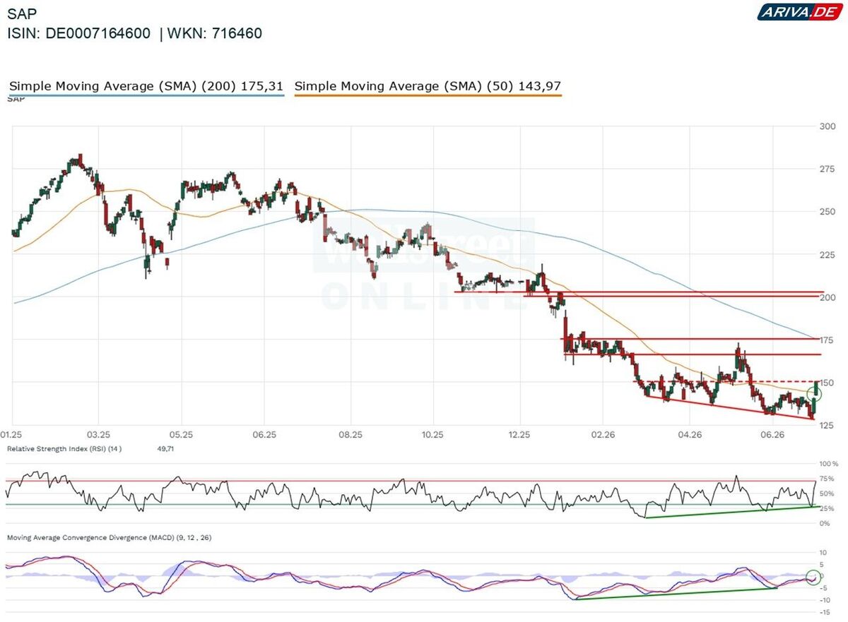Click the ISIN DE0007164600 text
848x622 pixels.
[x=79, y=33]
